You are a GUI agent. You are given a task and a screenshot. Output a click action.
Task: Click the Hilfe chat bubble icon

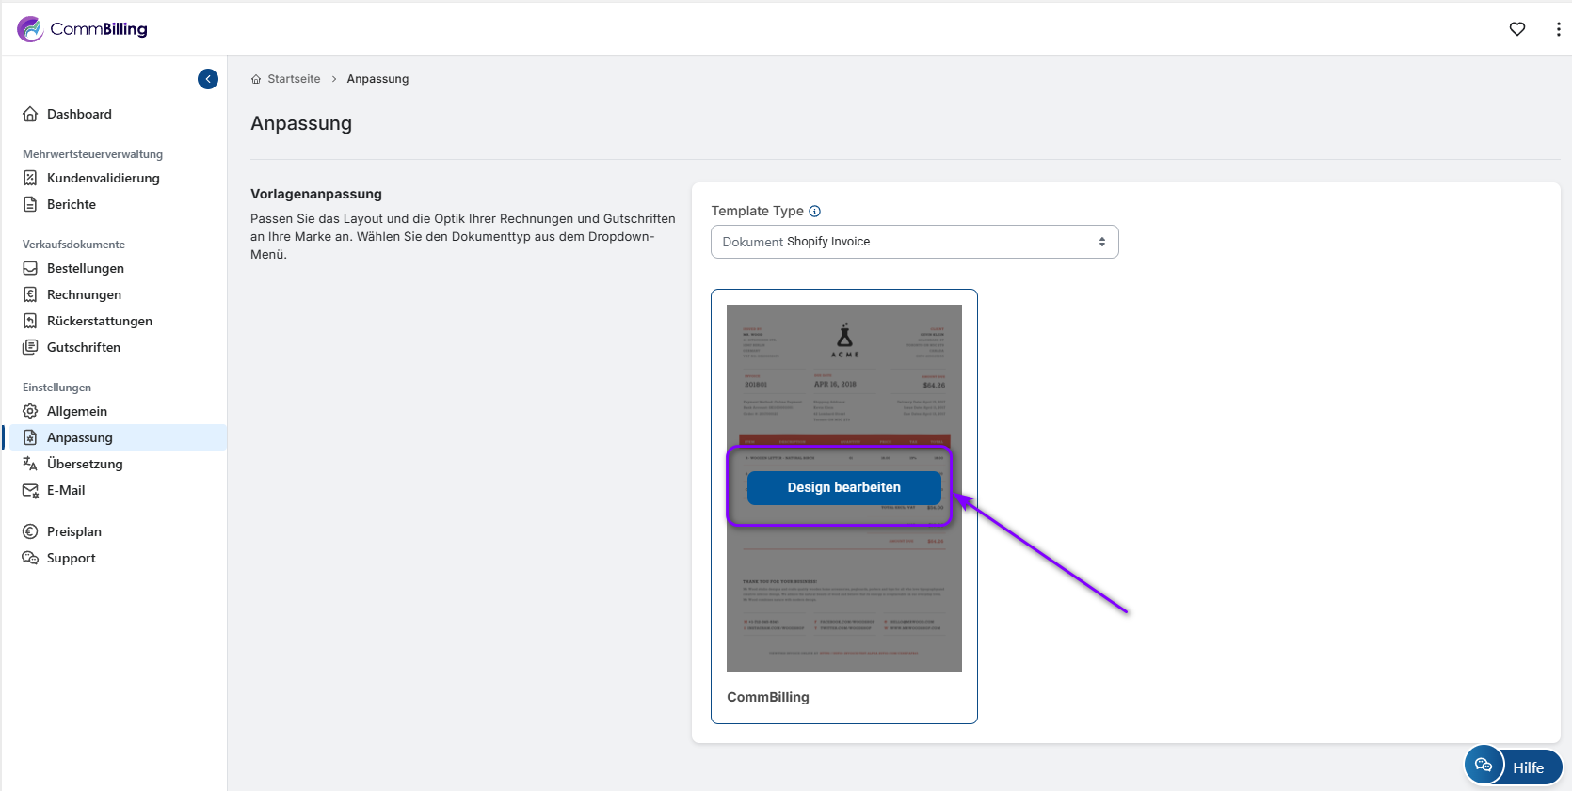pos(1484,765)
